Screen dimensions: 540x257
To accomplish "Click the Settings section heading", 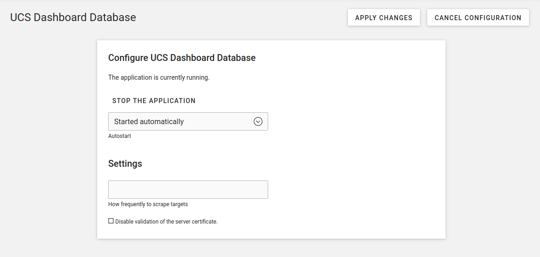I will [125, 164].
